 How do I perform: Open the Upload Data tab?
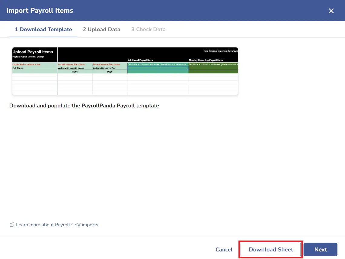tap(101, 29)
